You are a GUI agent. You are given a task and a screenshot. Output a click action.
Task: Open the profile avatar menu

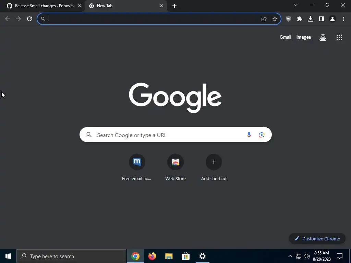332,19
